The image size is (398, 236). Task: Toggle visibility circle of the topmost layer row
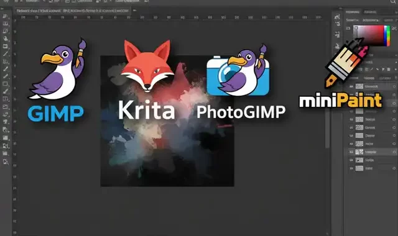click(394, 86)
